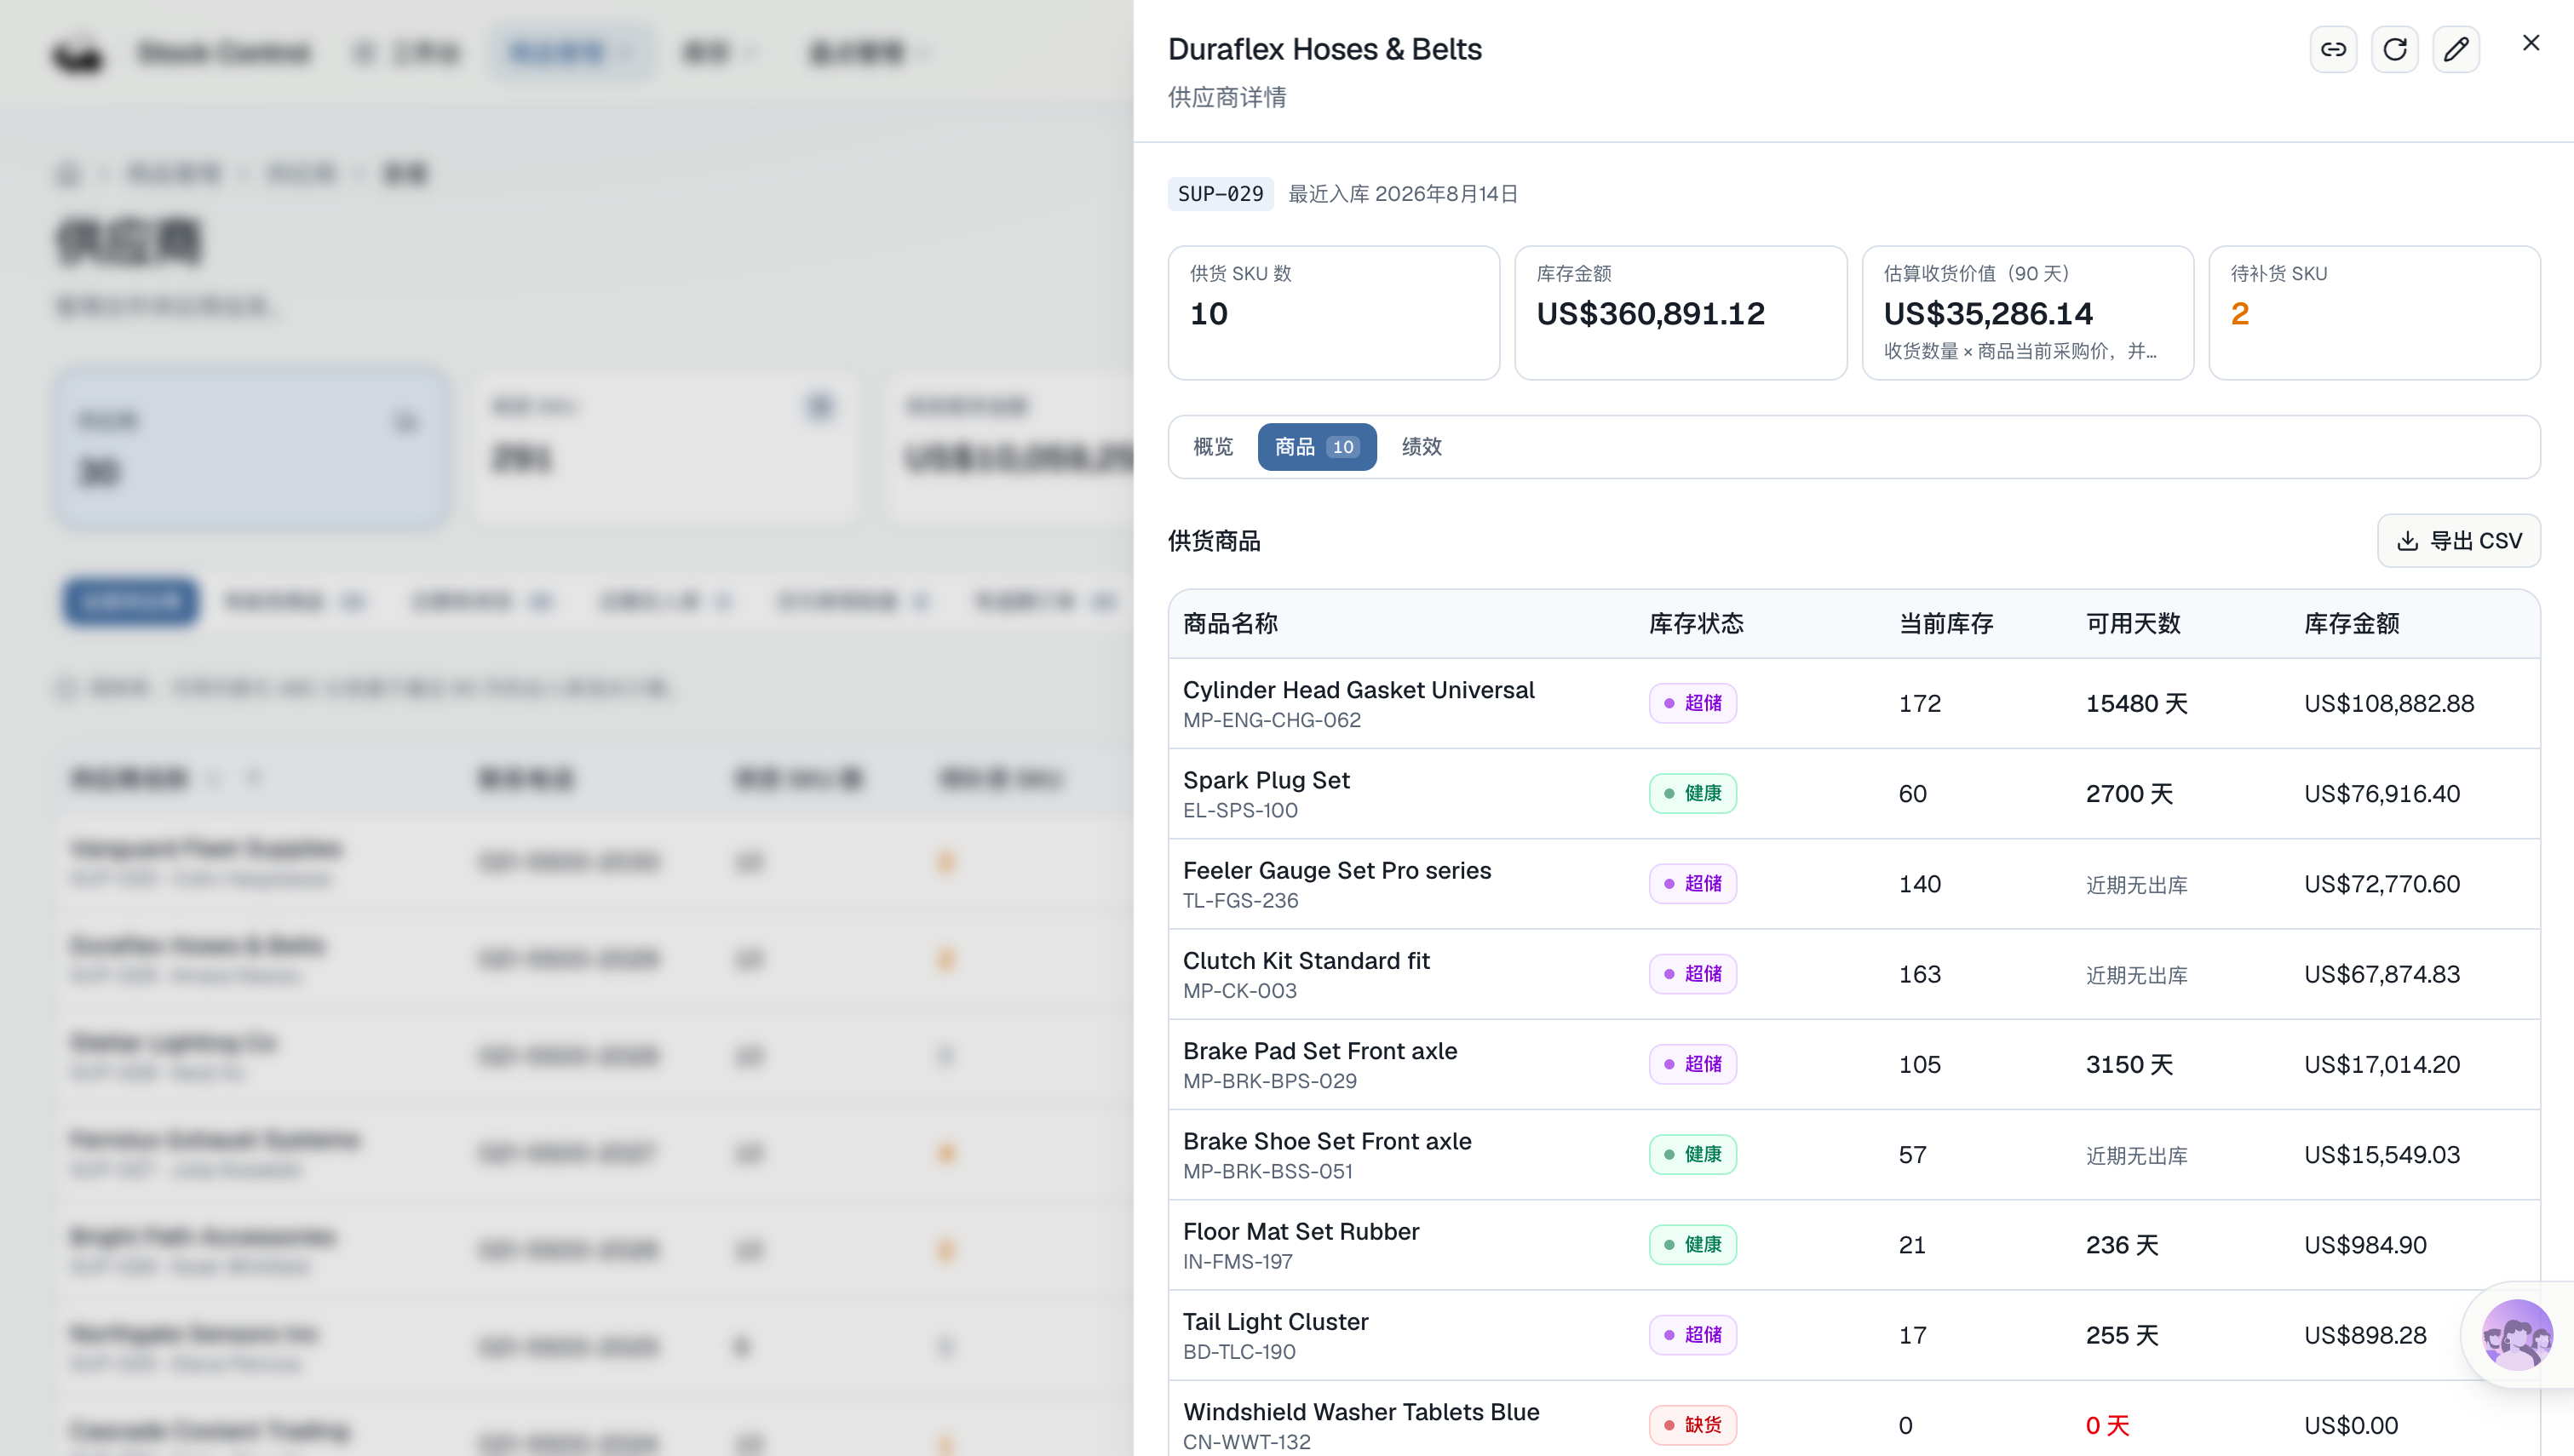
Task: Open Brake Shoe Set Front axle product
Action: (1327, 1141)
